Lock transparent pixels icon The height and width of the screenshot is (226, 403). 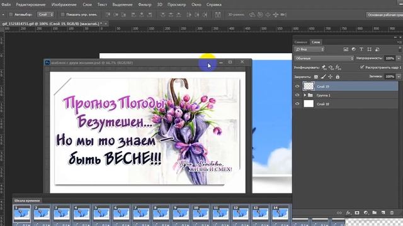(x=316, y=77)
